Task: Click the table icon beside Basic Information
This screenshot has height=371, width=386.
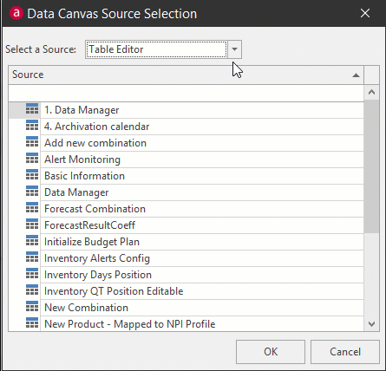Action: (32, 175)
